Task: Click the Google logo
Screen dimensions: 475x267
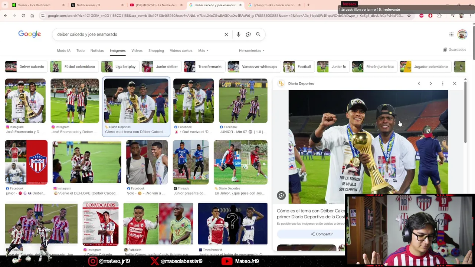Action: (x=29, y=34)
